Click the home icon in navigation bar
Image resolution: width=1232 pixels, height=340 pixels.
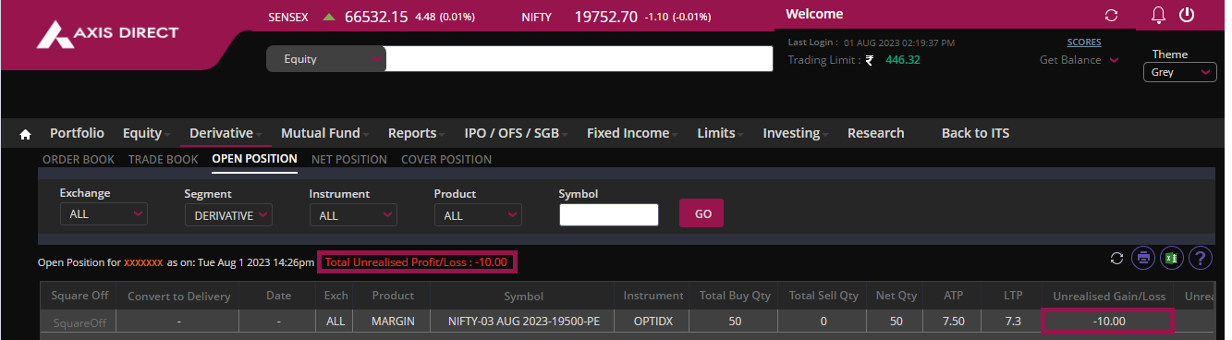coord(26,134)
